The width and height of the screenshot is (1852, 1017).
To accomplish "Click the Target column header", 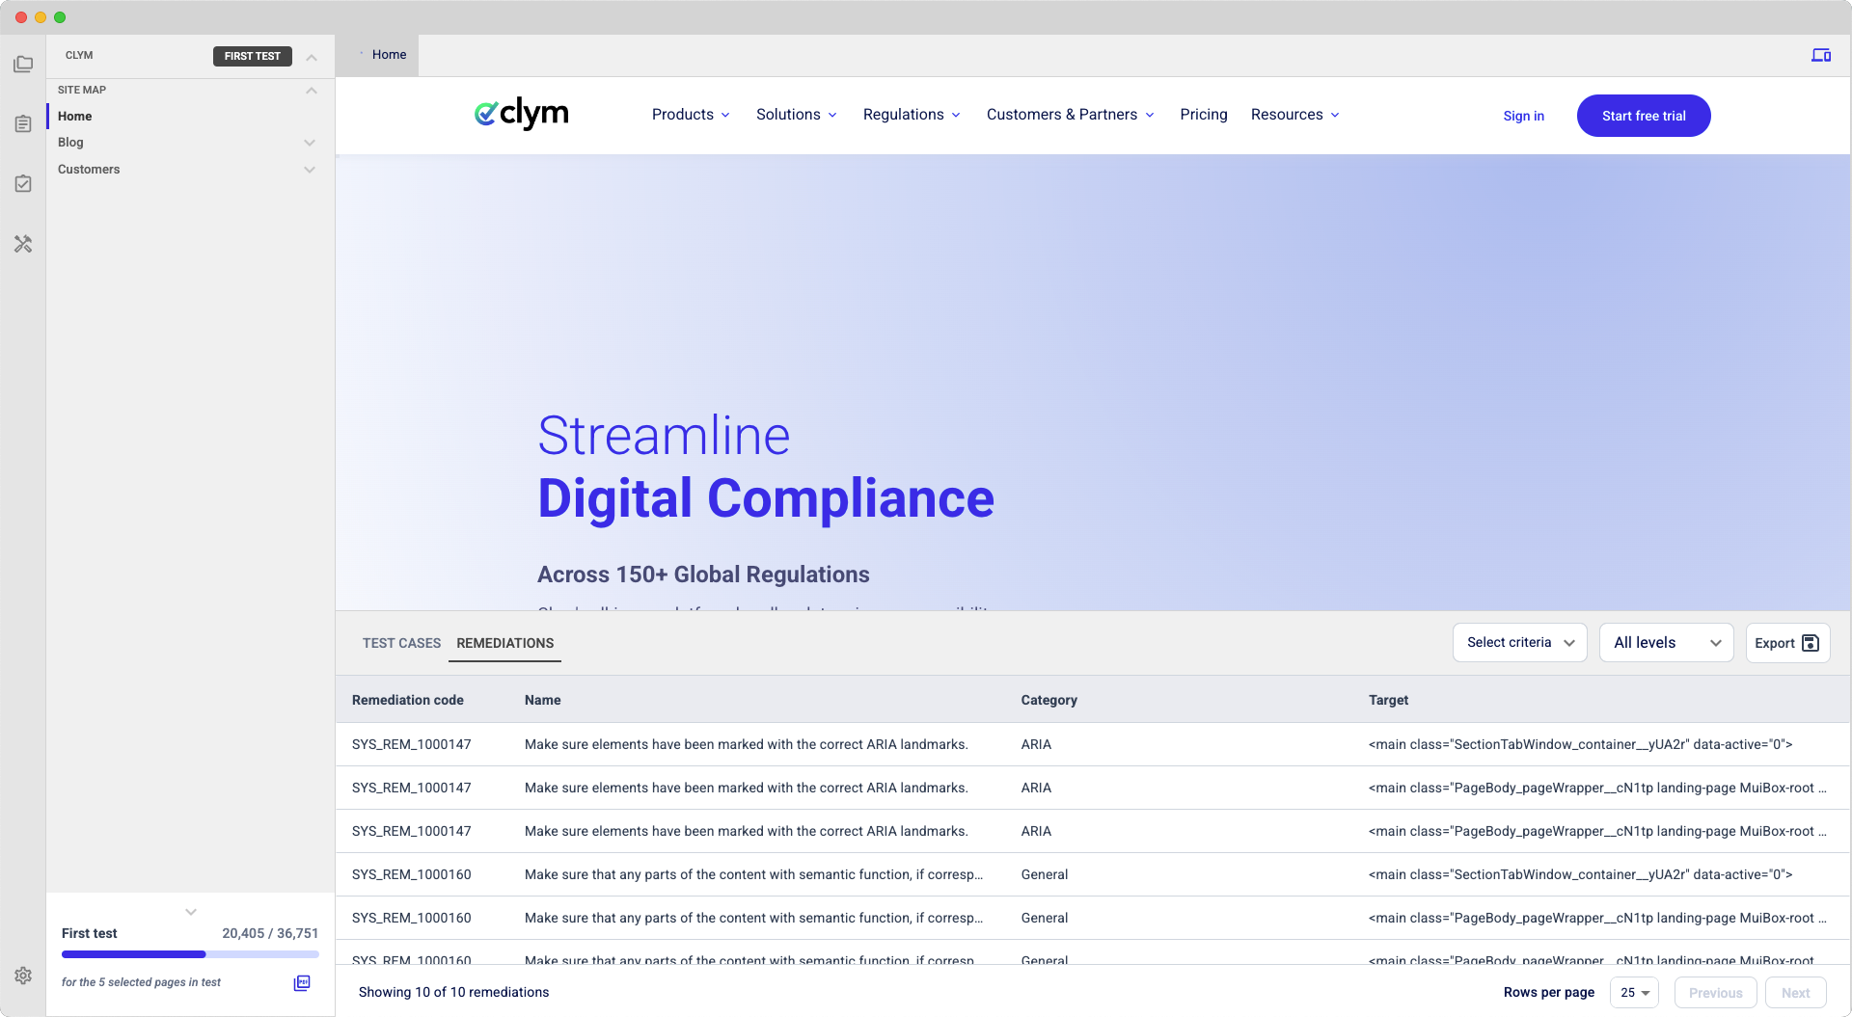I will click(1388, 700).
